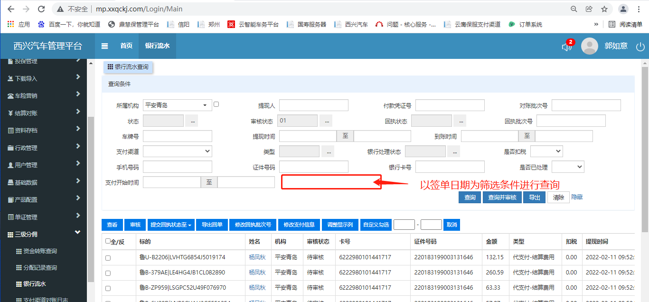The image size is (649, 302).
Task: Click the 车牌号 input field
Action: 177,136
